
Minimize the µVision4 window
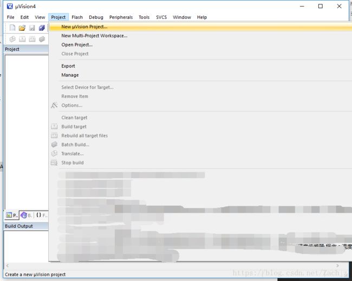coord(302,6)
